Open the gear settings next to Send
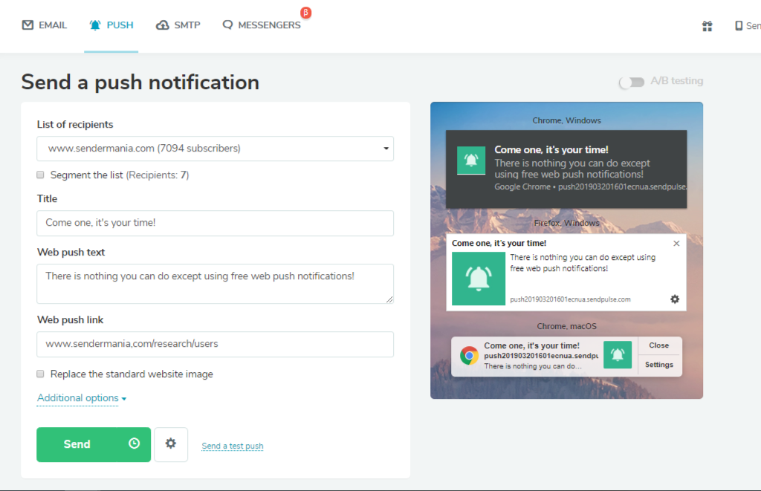761x491 pixels. coord(171,443)
